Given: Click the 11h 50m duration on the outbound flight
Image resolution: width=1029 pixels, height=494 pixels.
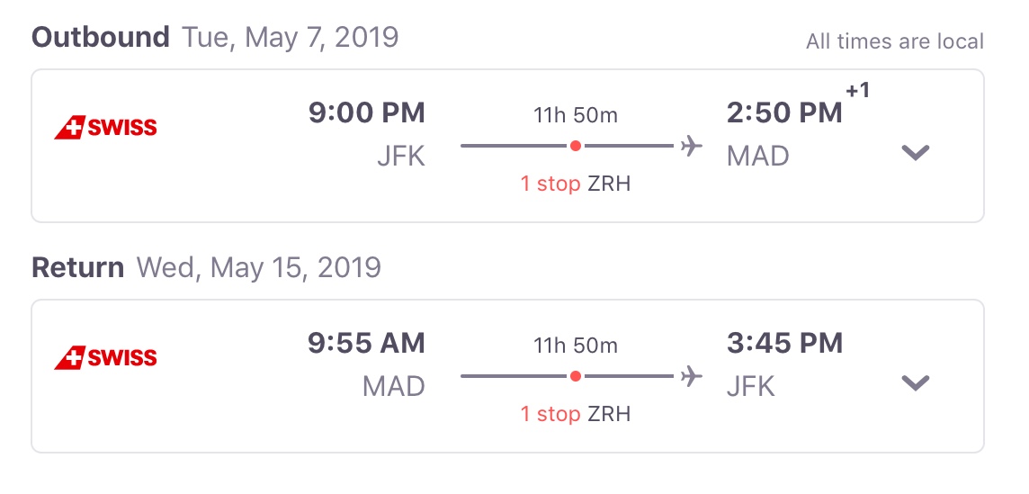Looking at the screenshot, I should click(576, 114).
